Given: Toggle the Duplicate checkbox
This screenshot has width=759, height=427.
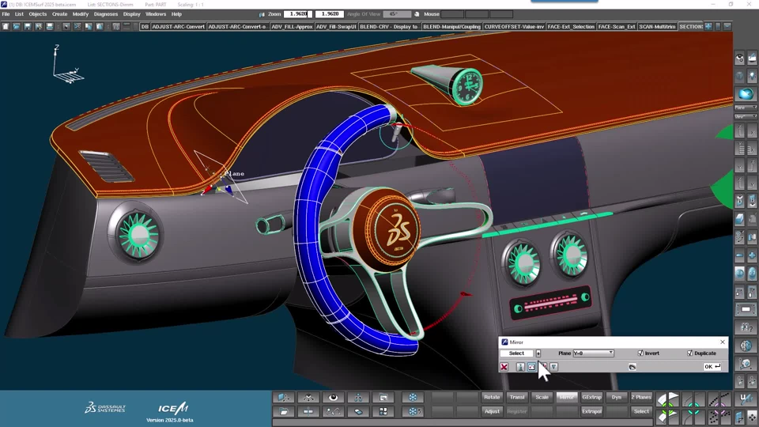Looking at the screenshot, I should pyautogui.click(x=689, y=353).
